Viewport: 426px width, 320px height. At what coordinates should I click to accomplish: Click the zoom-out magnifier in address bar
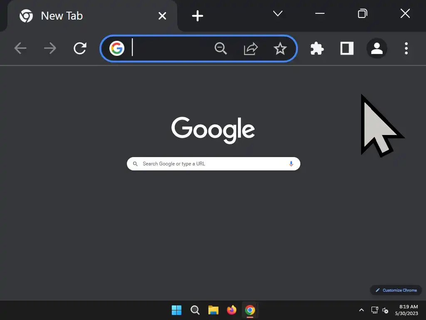(220, 48)
